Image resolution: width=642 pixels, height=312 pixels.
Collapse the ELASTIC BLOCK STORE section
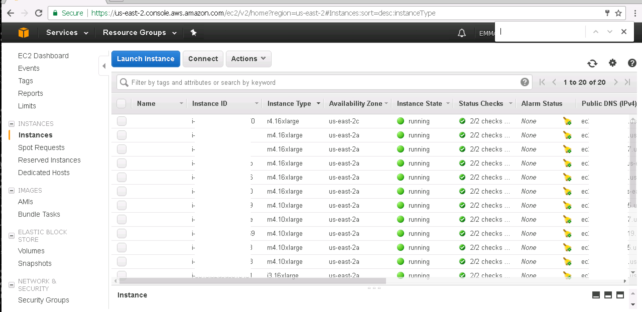tap(11, 236)
